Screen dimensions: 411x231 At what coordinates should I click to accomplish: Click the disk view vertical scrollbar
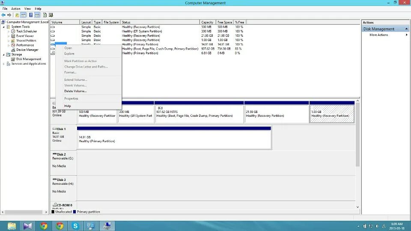357,135
